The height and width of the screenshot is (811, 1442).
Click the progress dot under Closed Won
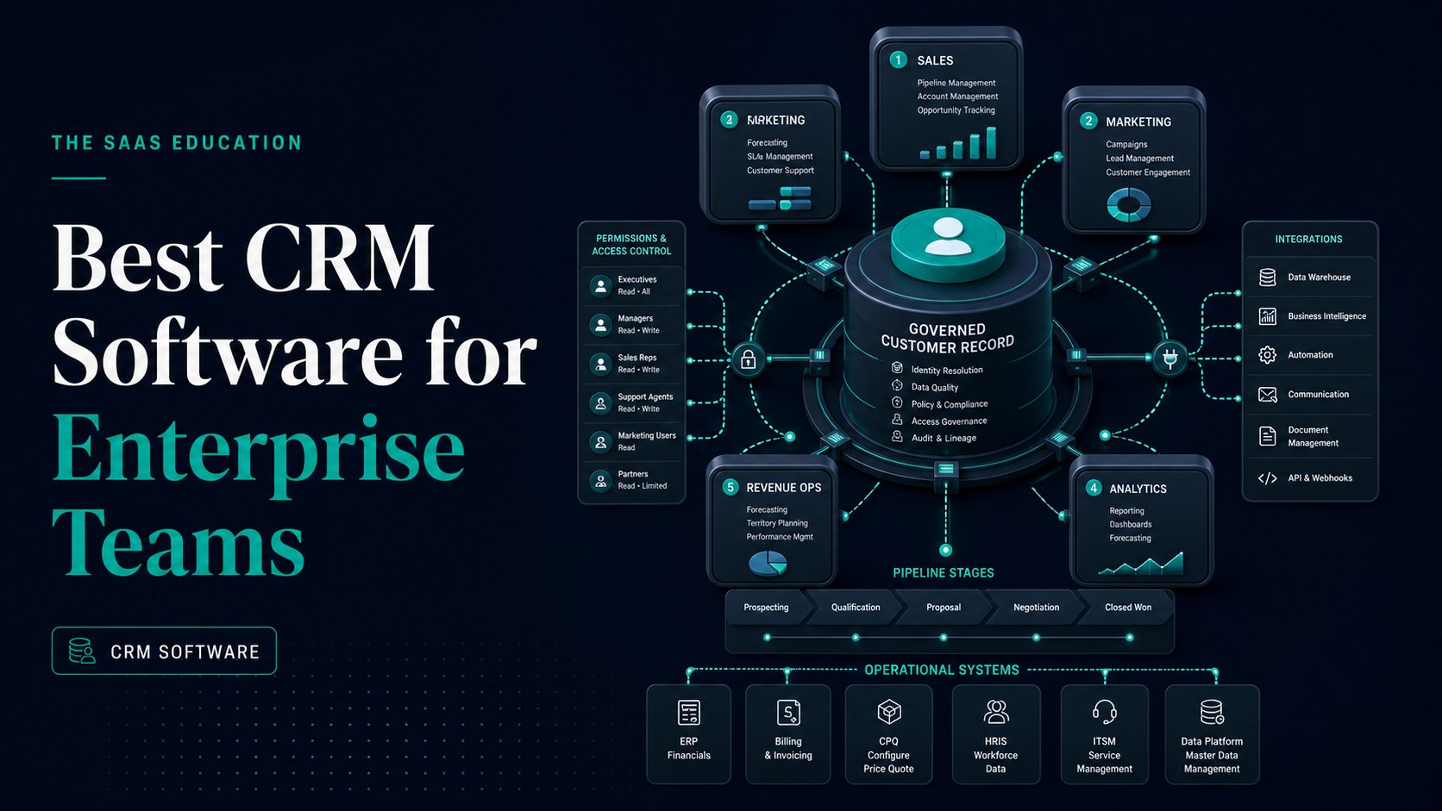click(1129, 638)
